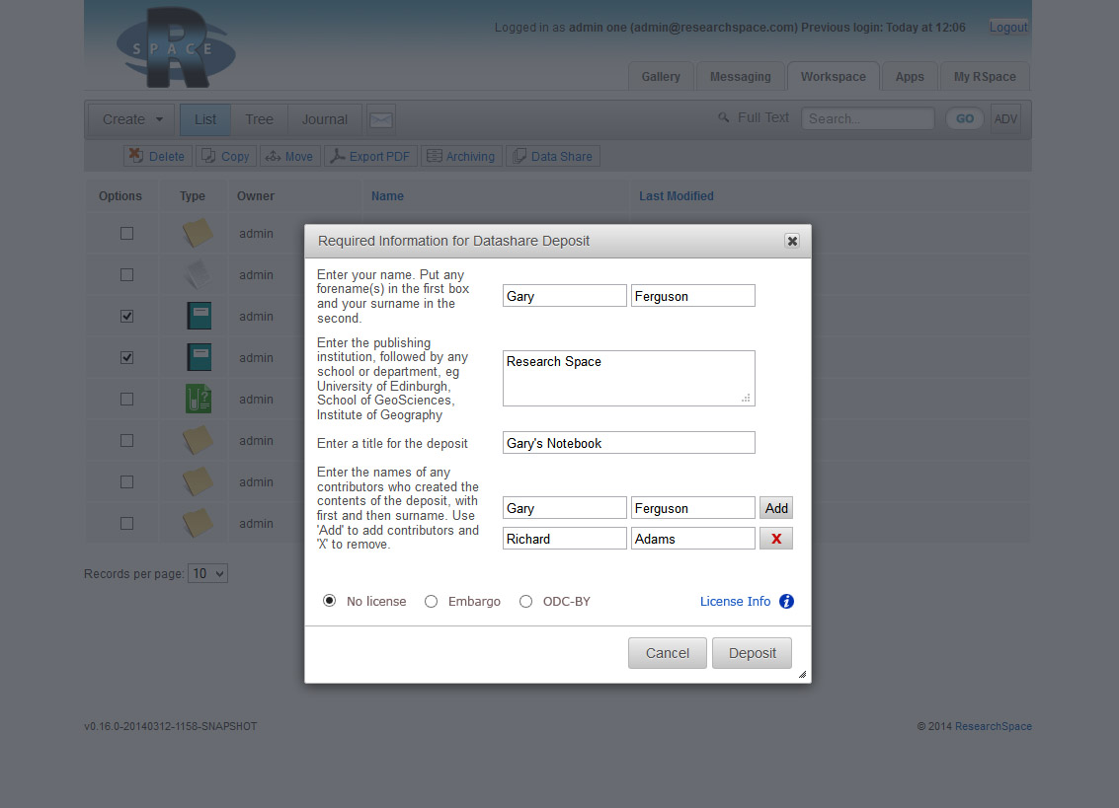The image size is (1119, 808).
Task: Expand the Create dropdown menu
Action: (x=132, y=119)
